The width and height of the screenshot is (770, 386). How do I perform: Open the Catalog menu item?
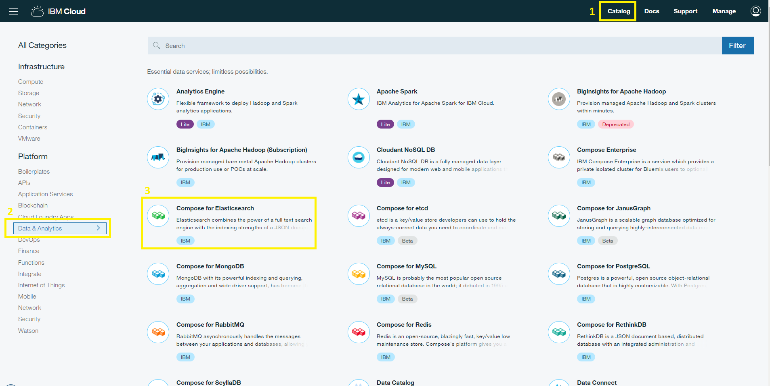pyautogui.click(x=619, y=11)
